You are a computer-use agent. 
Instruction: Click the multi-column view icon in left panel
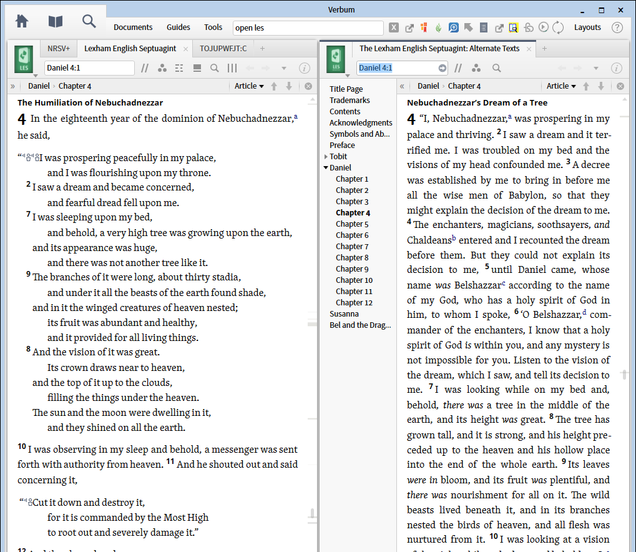click(x=232, y=68)
